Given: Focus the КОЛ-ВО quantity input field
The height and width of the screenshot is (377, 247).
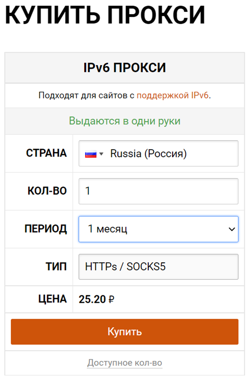Looking at the screenshot, I should pyautogui.click(x=158, y=191).
